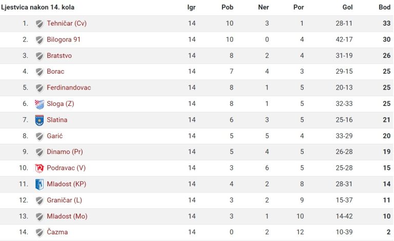Click the Mladost (KP) club crest icon
The image size is (394, 241).
click(40, 184)
